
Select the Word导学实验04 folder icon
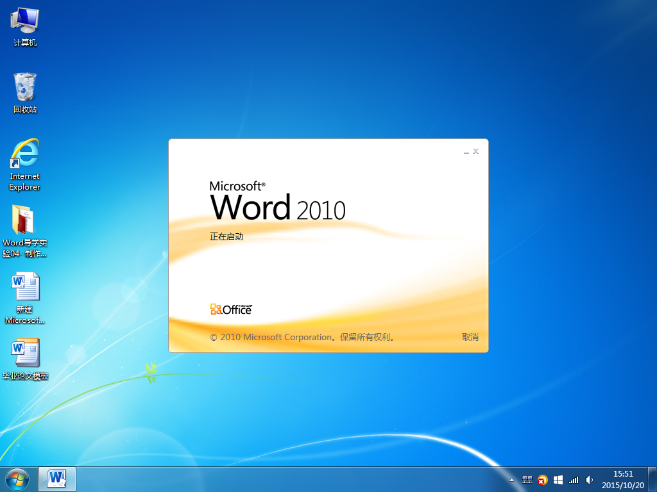click(25, 231)
